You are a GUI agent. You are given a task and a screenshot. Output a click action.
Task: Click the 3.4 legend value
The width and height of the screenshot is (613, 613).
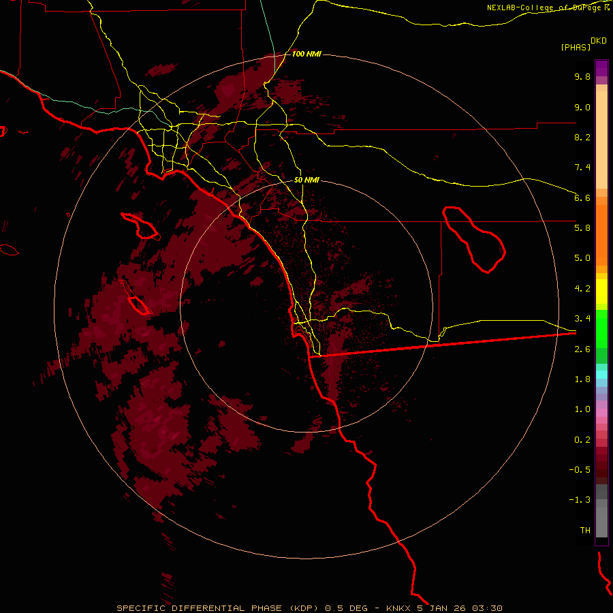click(x=582, y=319)
